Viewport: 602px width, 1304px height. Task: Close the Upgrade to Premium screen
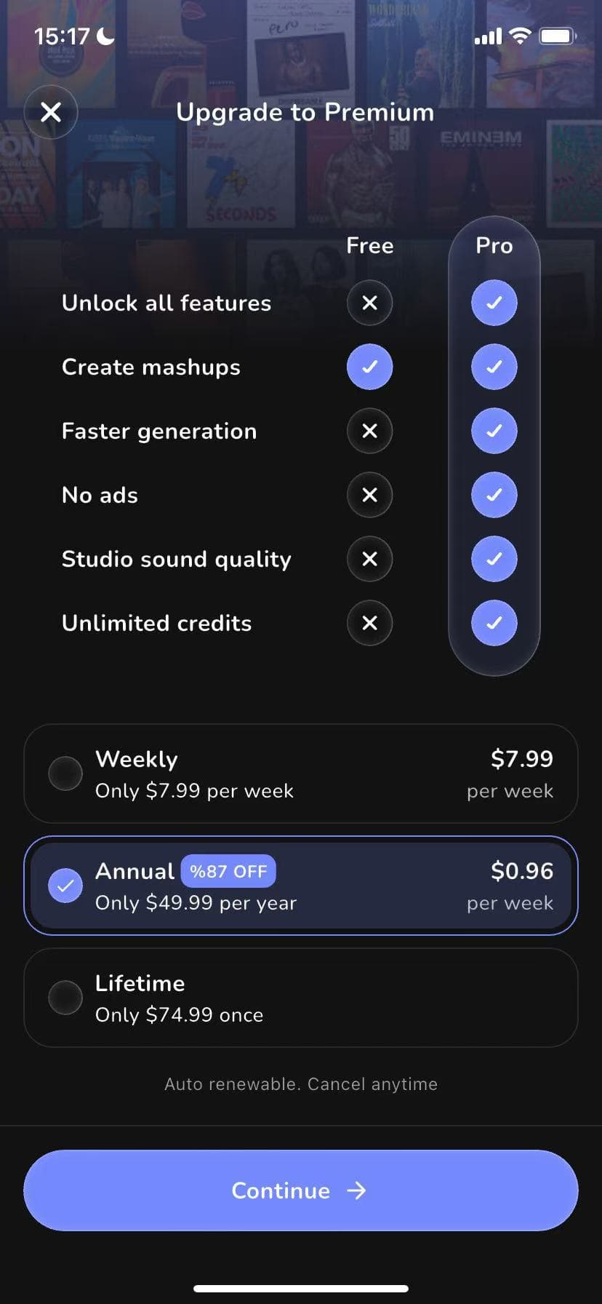[x=51, y=112]
